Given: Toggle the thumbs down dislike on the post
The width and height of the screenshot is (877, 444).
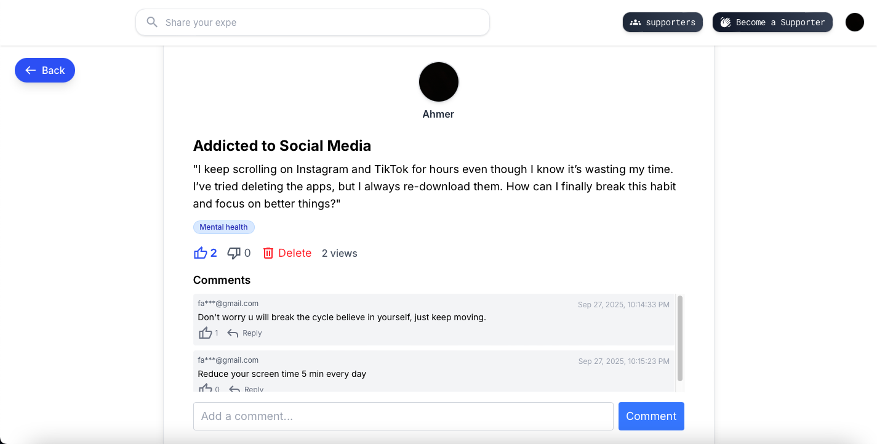Looking at the screenshot, I should tap(234, 253).
